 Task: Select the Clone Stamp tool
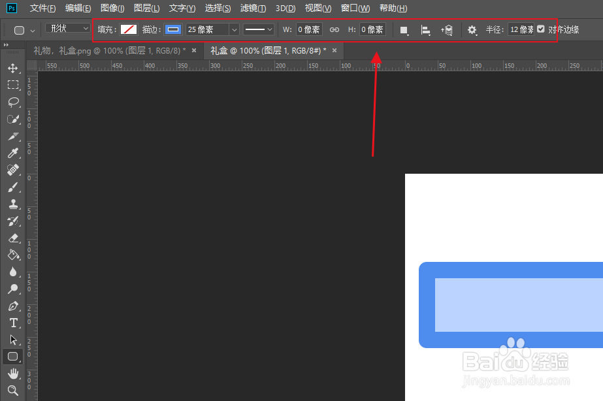(12, 204)
